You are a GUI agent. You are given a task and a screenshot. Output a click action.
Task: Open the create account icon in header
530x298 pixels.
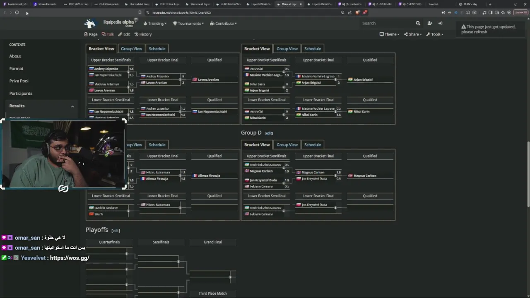click(x=430, y=23)
